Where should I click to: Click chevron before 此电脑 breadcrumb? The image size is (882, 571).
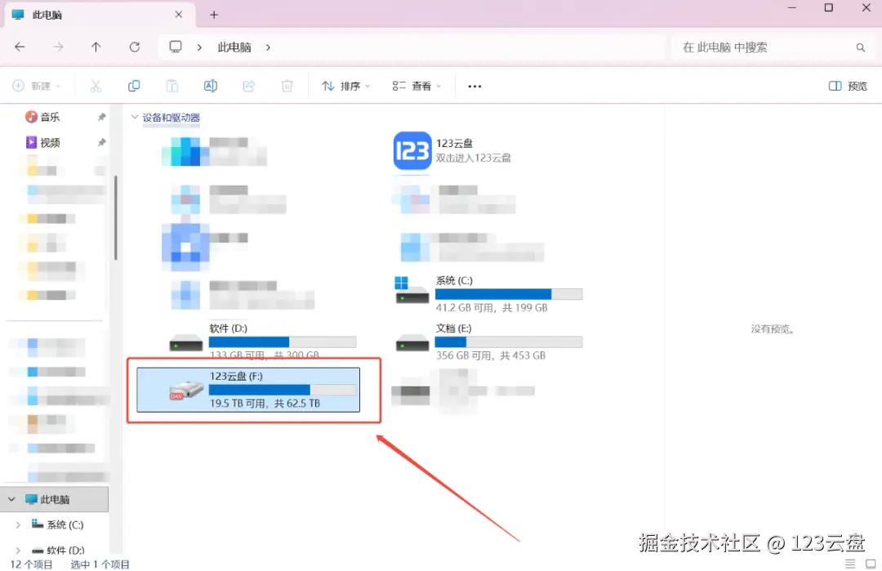199,47
